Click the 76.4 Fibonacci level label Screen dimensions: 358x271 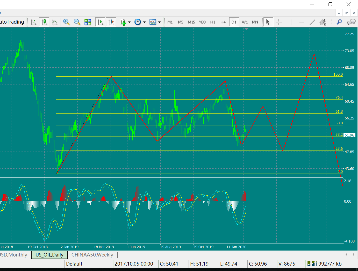[339, 97]
